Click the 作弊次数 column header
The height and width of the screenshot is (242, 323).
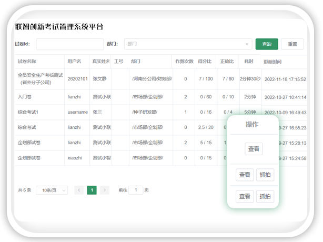[x=185, y=62]
